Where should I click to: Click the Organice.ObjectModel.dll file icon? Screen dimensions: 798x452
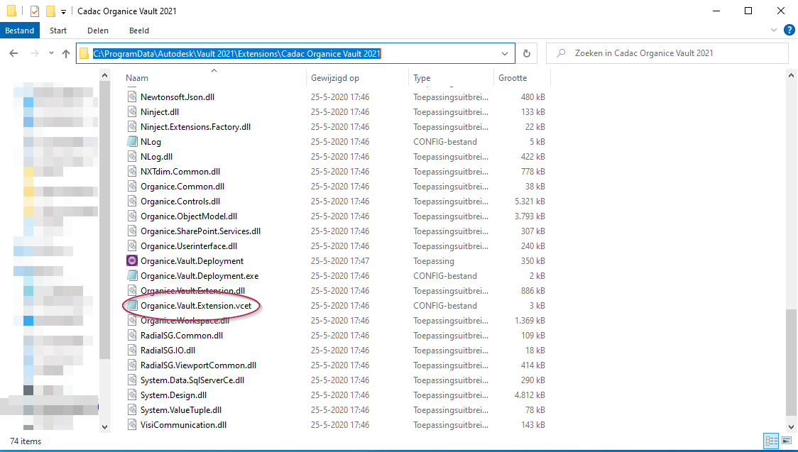pyautogui.click(x=132, y=216)
